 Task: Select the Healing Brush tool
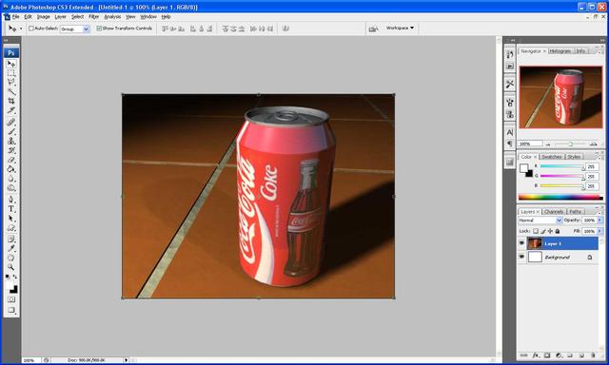[11, 122]
